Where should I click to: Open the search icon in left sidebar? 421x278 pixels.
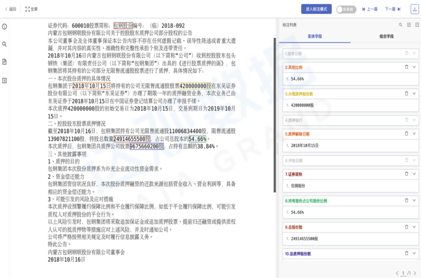click(x=5, y=44)
